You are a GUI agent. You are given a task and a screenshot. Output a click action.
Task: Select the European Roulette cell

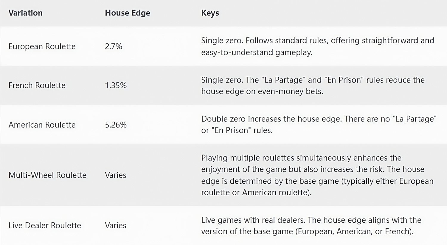tap(42, 46)
